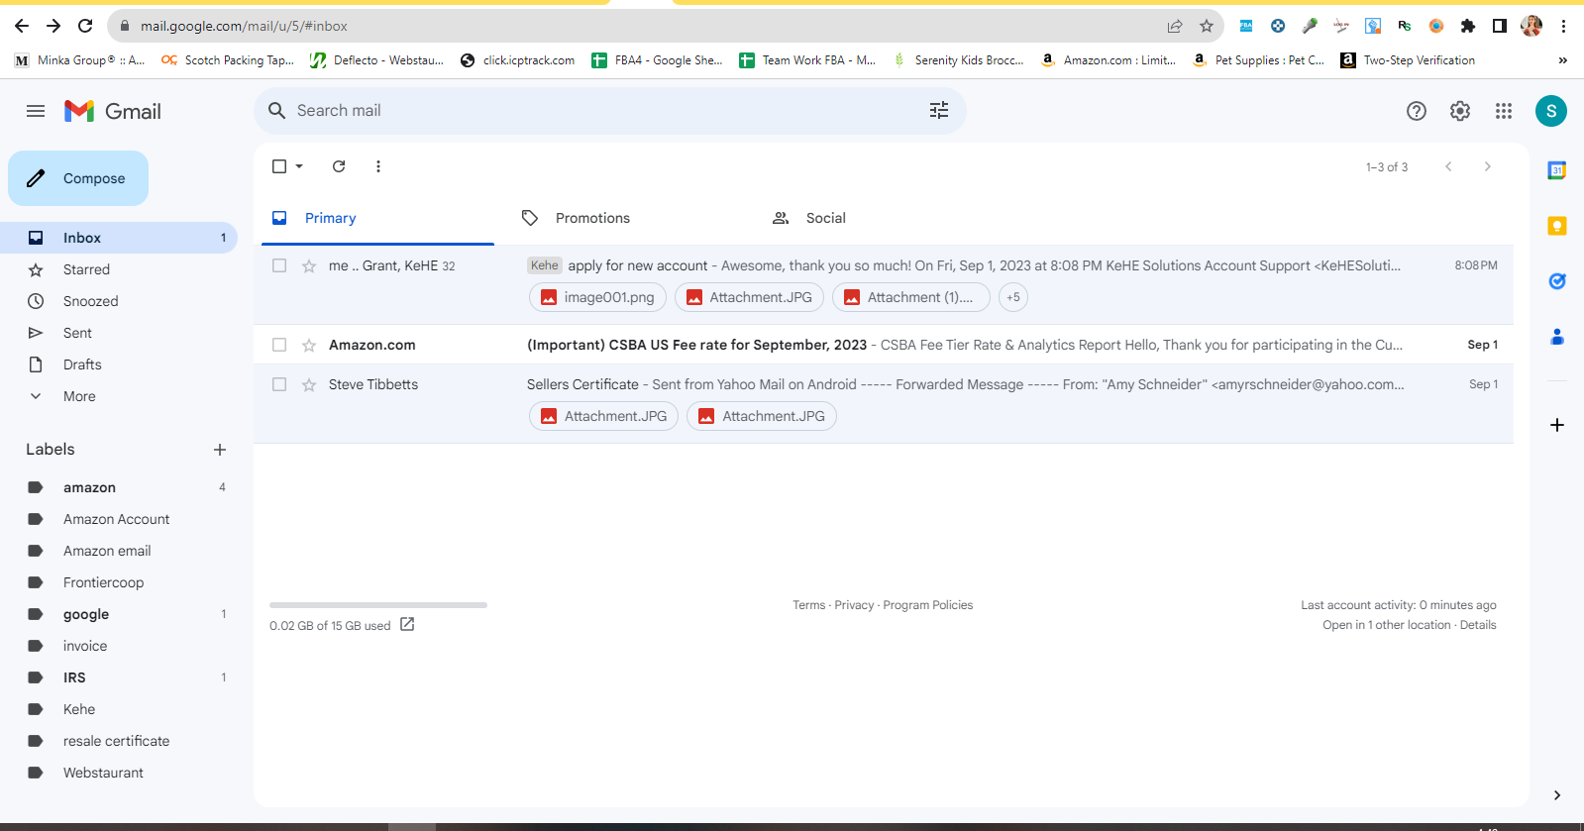The height and width of the screenshot is (831, 1584).
Task: Show more bookmarks with the double chevron
Action: [x=1563, y=60]
